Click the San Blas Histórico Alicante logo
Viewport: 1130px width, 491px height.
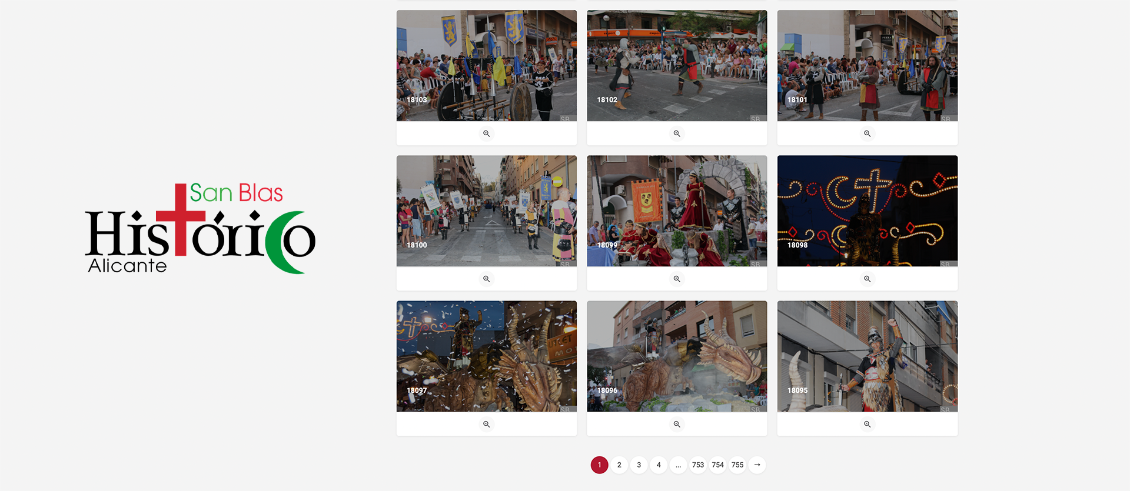(200, 228)
